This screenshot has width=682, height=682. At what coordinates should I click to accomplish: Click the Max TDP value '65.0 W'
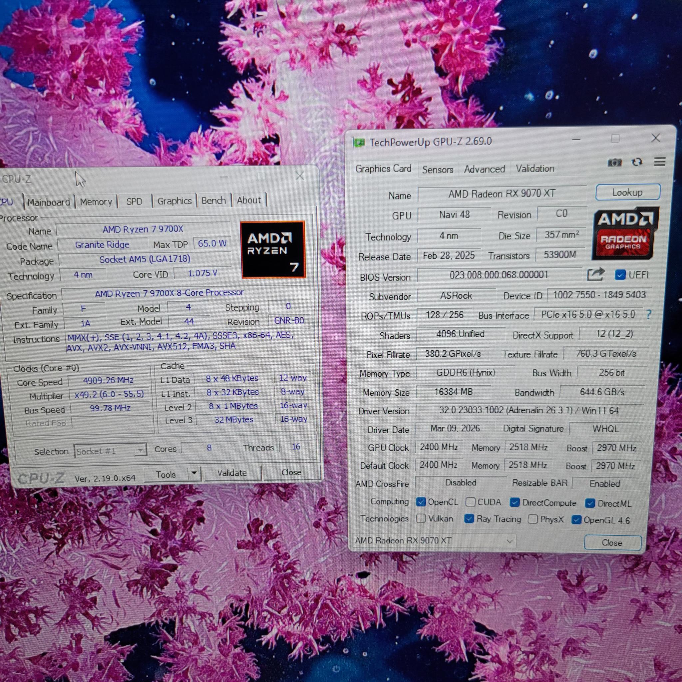[x=212, y=243]
